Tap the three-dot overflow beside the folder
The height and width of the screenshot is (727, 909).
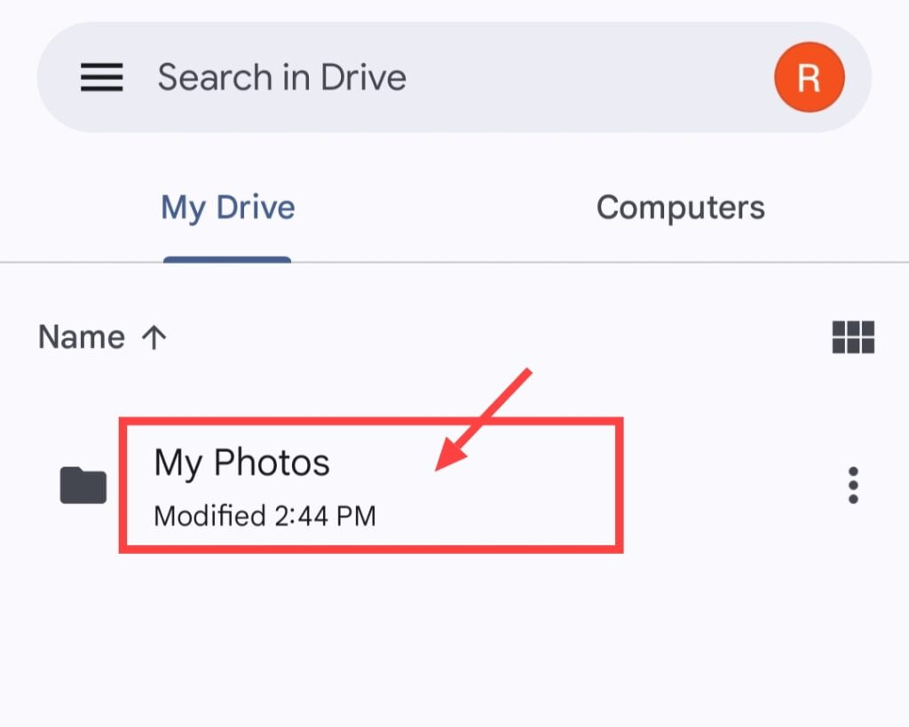(853, 485)
